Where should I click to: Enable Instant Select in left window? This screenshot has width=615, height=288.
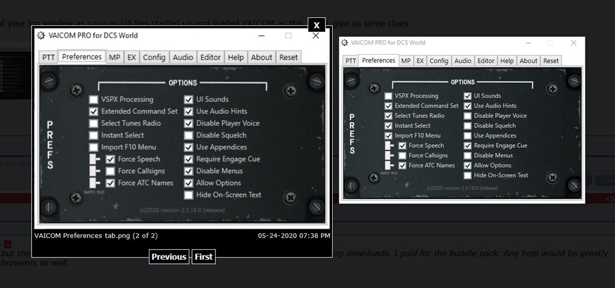click(93, 135)
